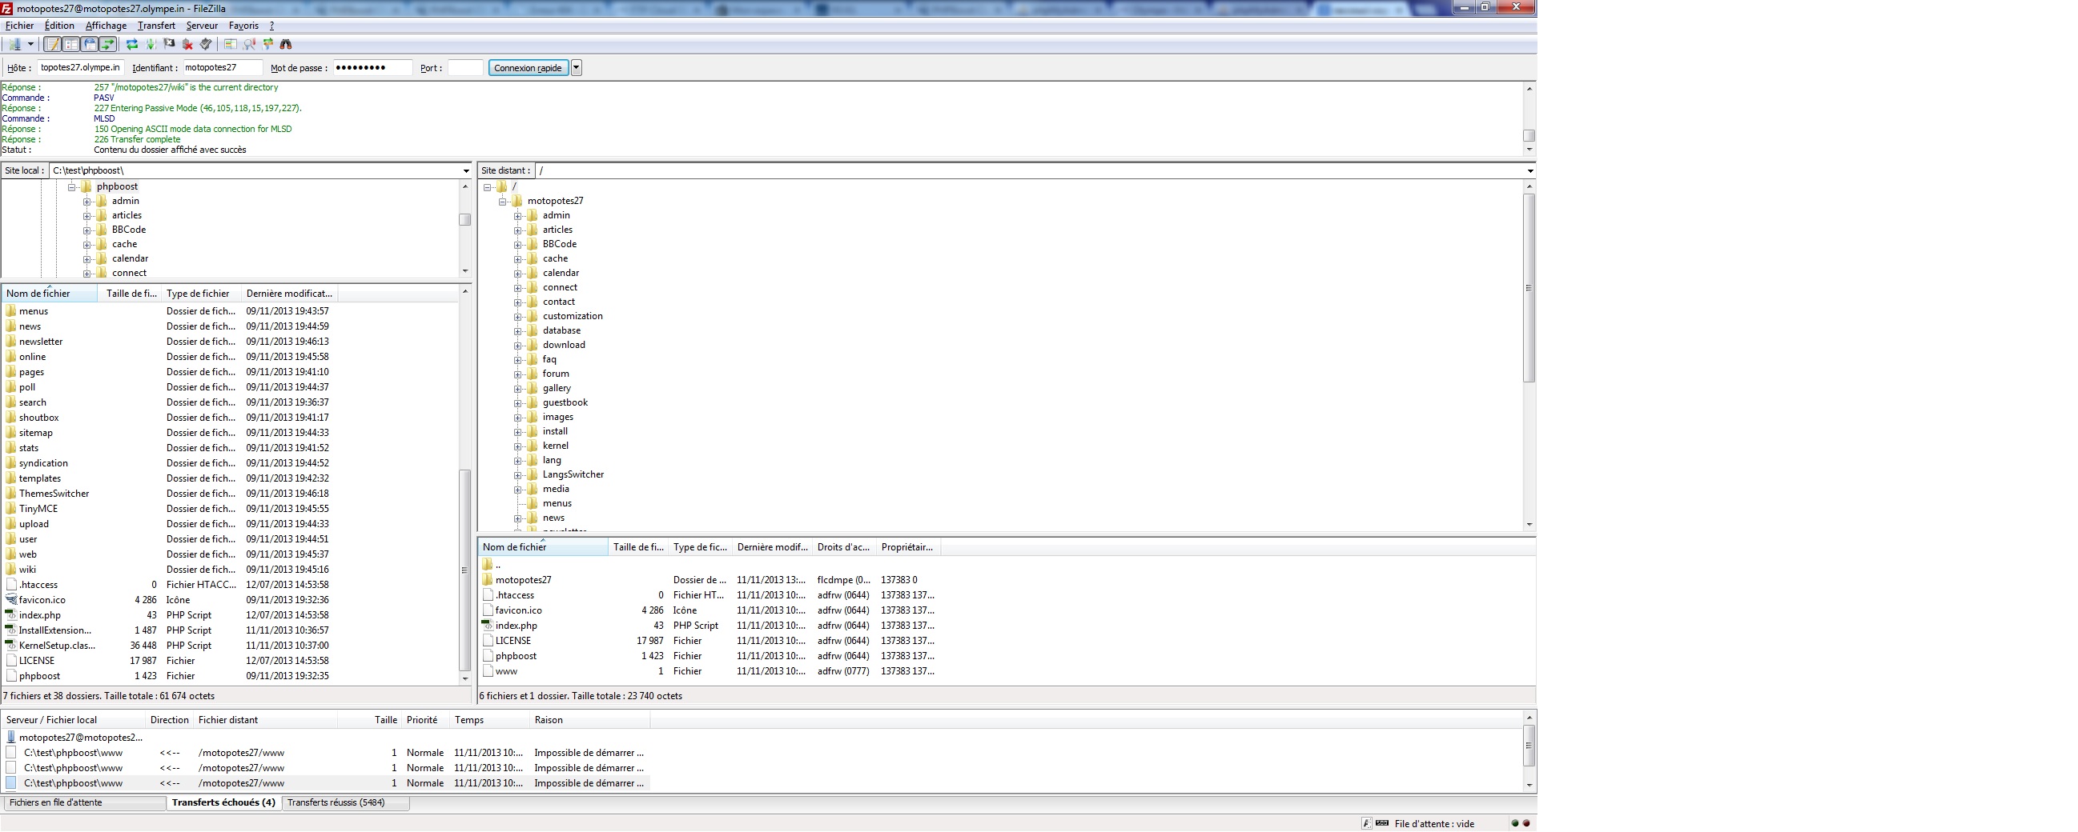Click the process transfer queue icon
2078x832 pixels.
pos(151,44)
